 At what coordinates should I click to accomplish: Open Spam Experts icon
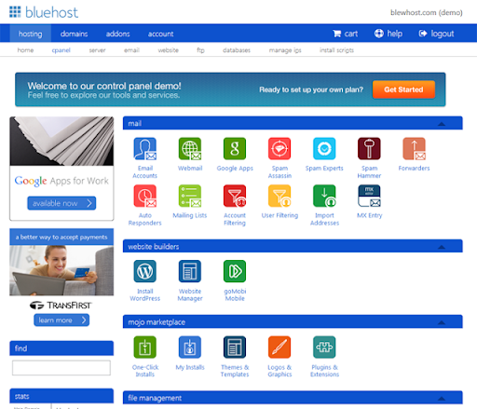point(324,149)
